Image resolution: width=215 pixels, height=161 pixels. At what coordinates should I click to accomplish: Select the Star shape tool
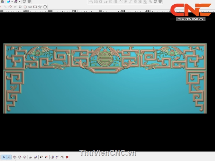pos(40,6)
